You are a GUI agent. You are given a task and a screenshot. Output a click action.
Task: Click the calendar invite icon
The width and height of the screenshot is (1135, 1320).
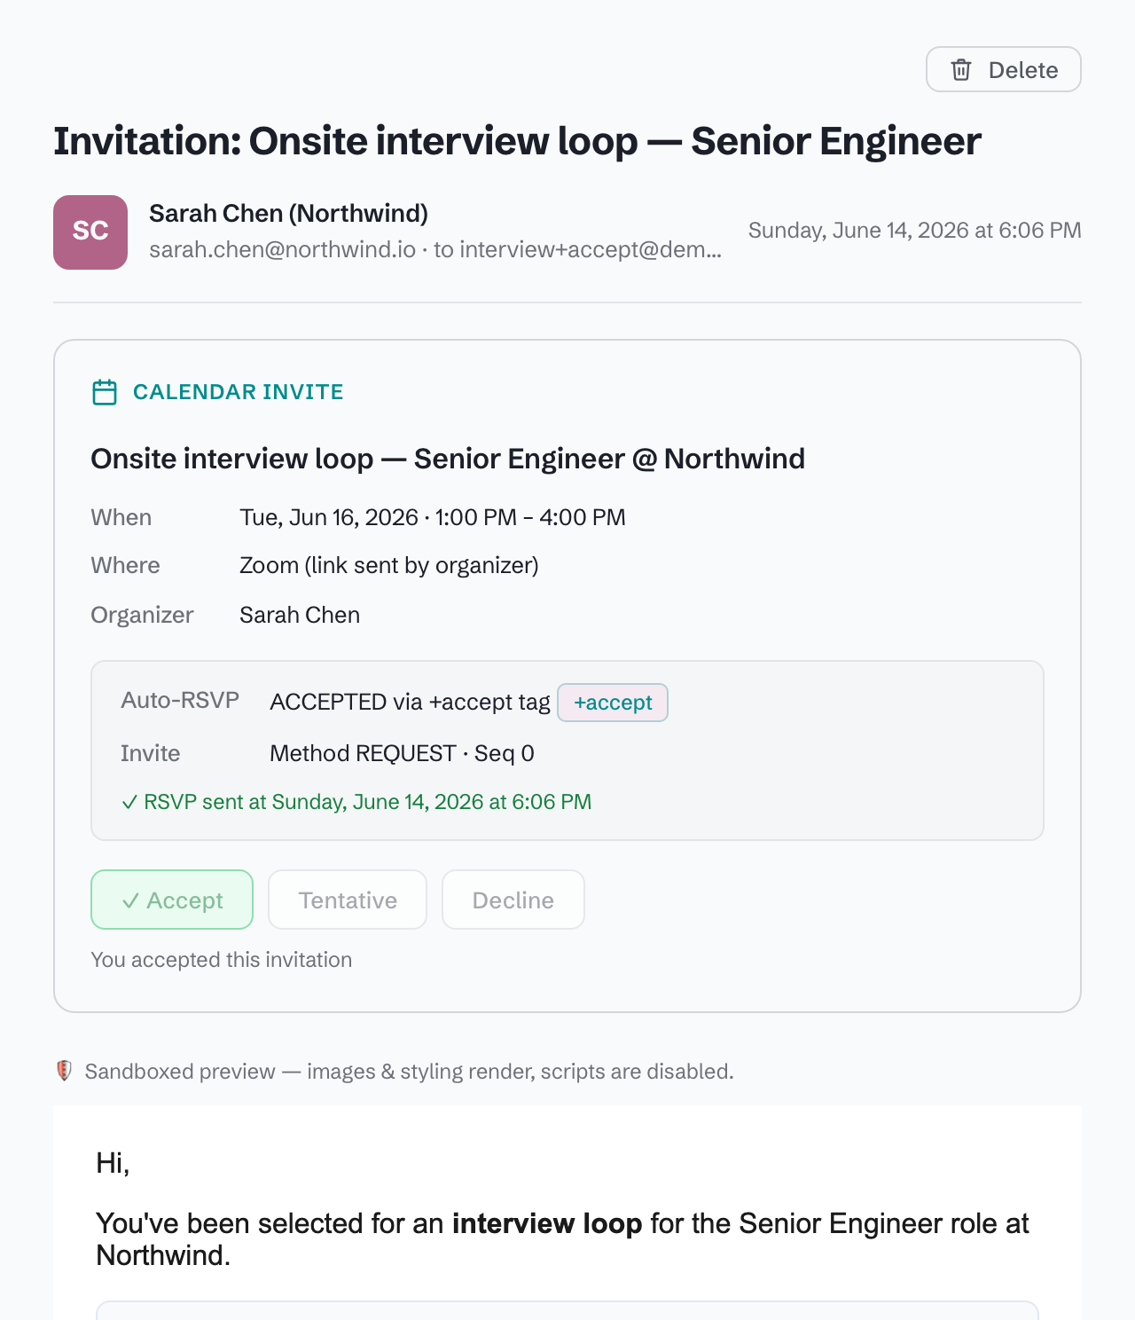click(x=105, y=392)
